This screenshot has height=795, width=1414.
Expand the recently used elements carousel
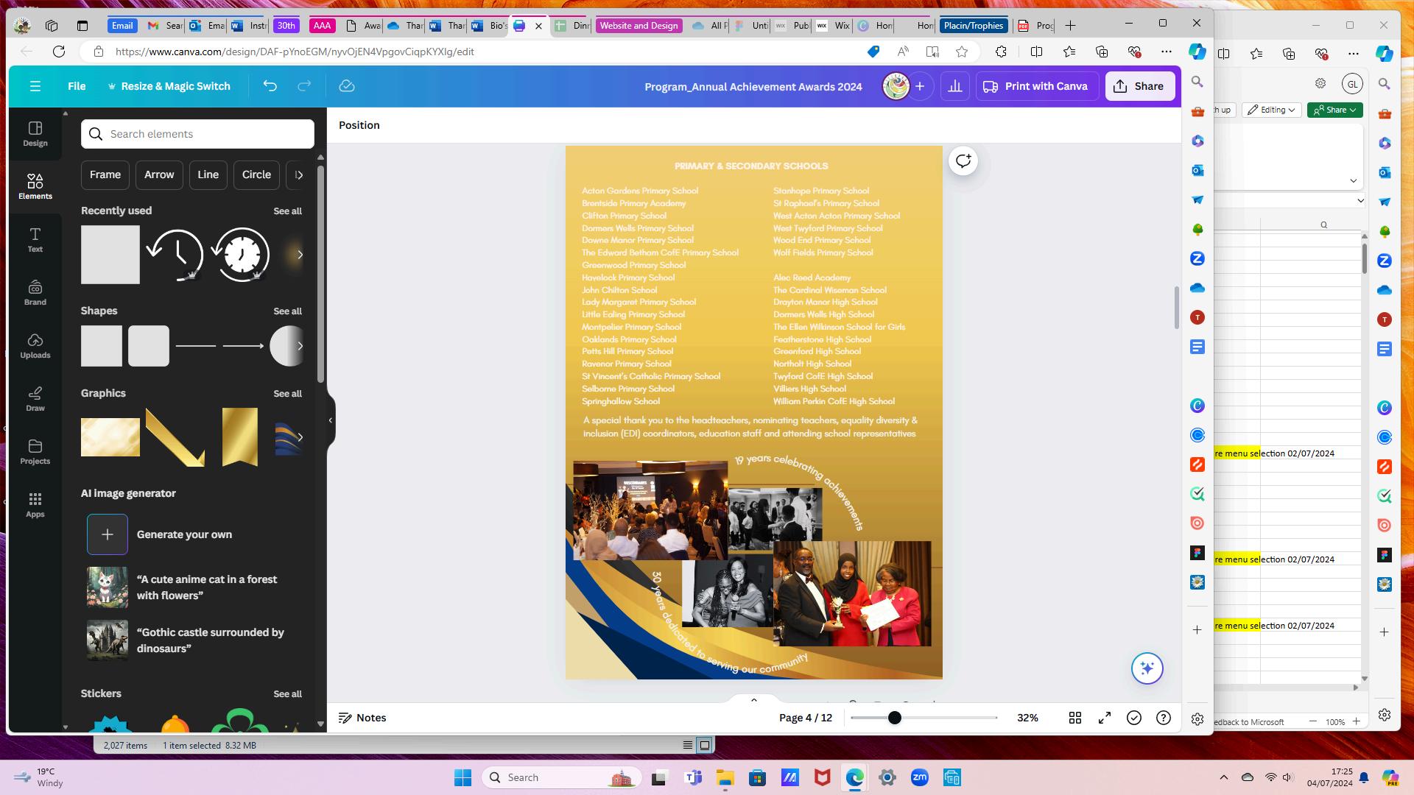(299, 255)
